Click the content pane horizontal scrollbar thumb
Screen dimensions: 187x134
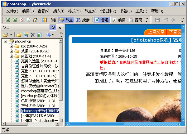click(x=97, y=124)
